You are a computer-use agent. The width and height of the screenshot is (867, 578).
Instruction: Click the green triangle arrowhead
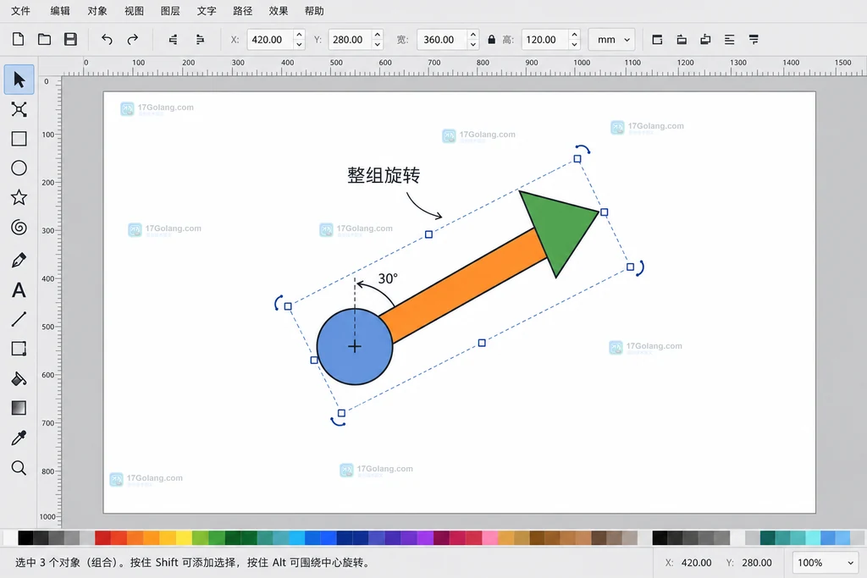[x=560, y=230]
